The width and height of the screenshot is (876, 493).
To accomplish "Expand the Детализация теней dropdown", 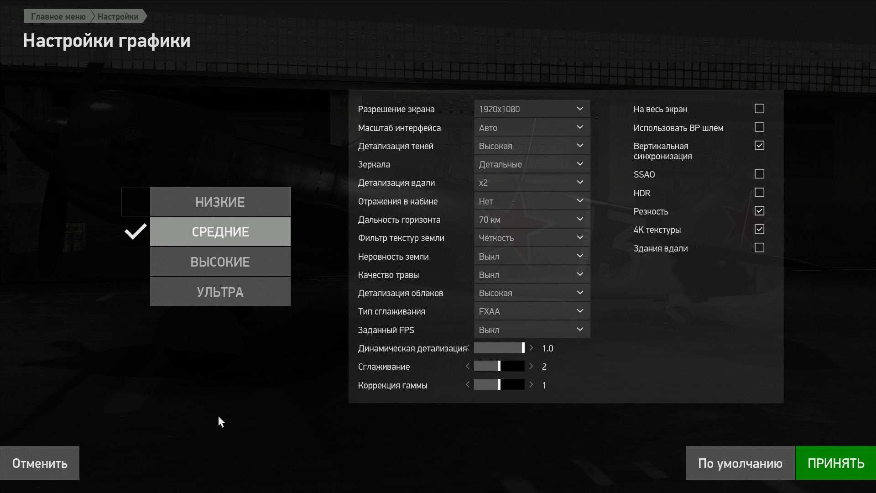I will pyautogui.click(x=532, y=146).
